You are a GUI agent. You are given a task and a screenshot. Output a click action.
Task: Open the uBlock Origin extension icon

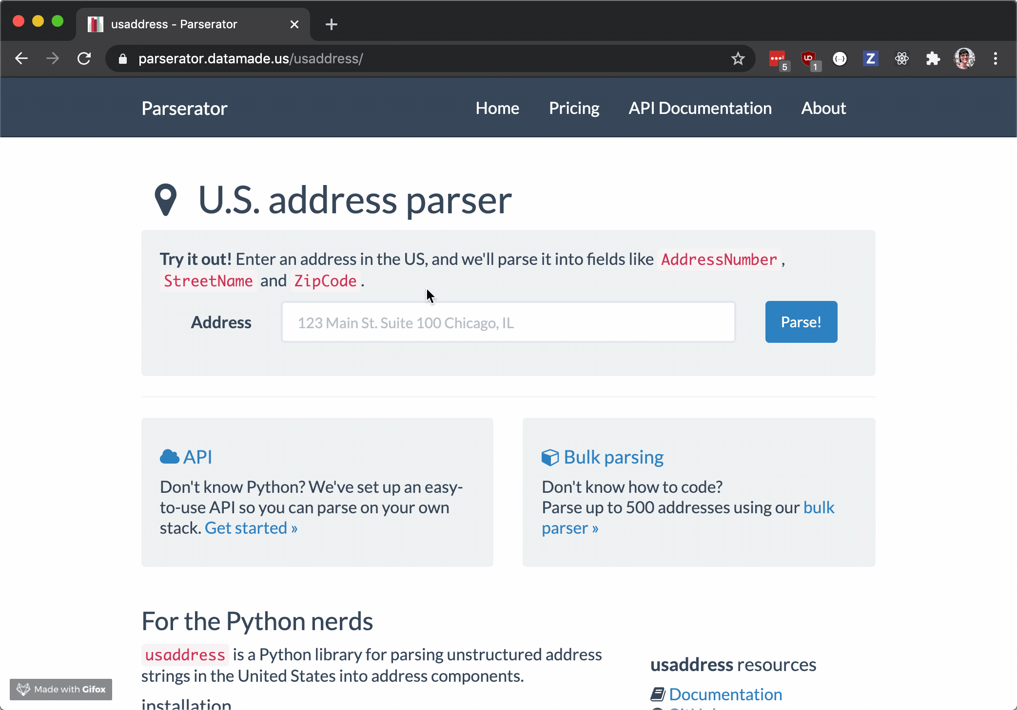tap(809, 58)
